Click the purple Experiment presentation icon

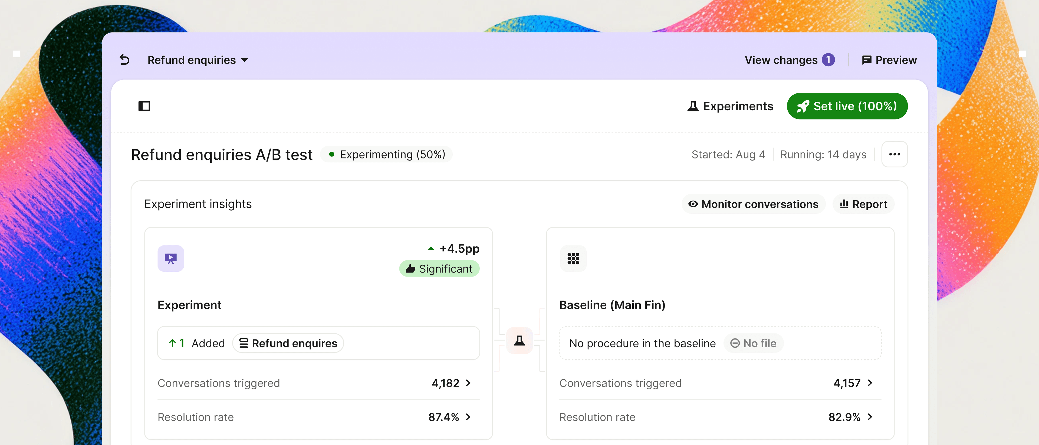(x=171, y=258)
